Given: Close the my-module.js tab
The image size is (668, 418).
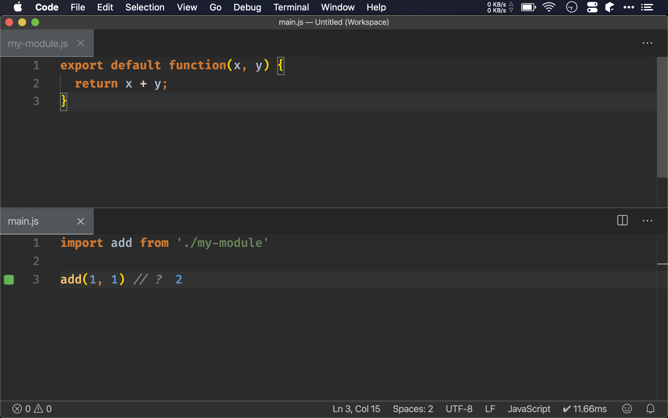Looking at the screenshot, I should point(81,43).
